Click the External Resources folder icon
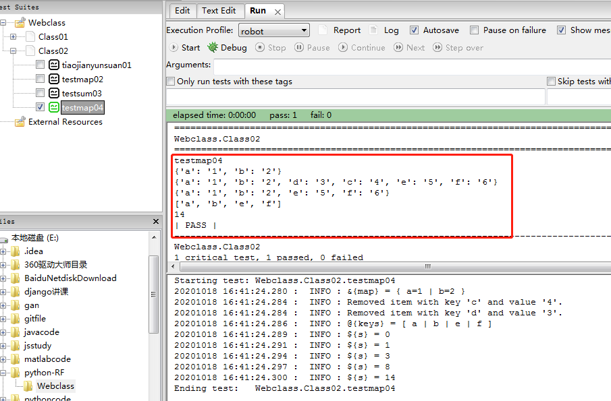The width and height of the screenshot is (611, 401). coord(20,122)
